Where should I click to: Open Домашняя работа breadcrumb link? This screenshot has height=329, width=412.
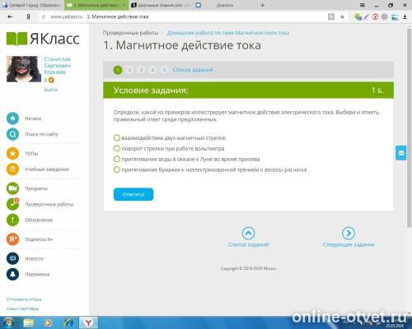click(228, 33)
